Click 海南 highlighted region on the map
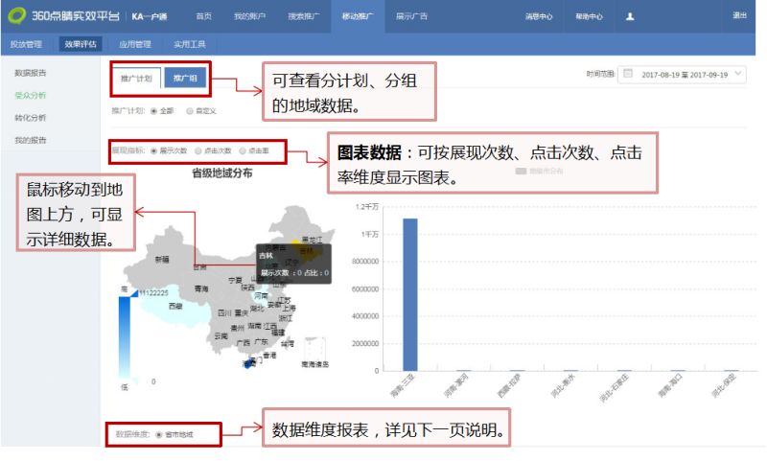The height and width of the screenshot is (461, 767). click(x=248, y=363)
